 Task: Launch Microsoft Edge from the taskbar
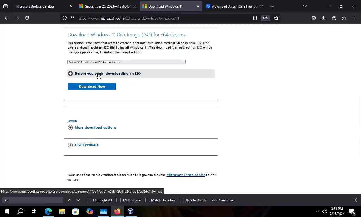(48, 211)
